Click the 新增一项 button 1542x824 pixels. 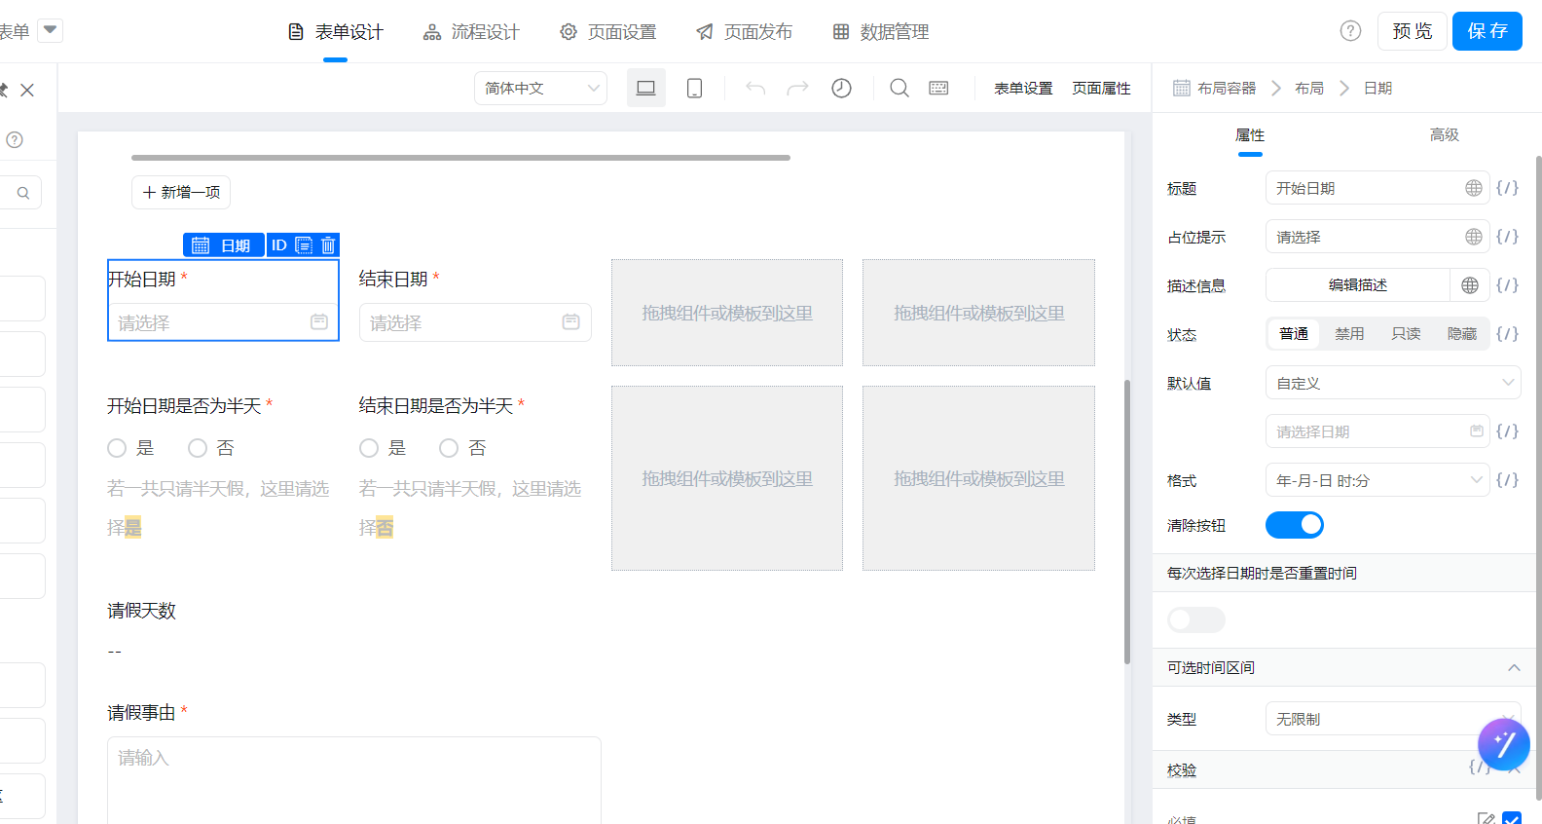click(x=181, y=192)
